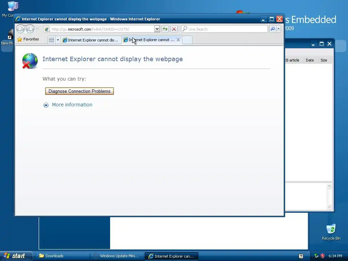Click scroll up arrow in background window pane
The height and width of the screenshot is (261, 348).
(329, 186)
